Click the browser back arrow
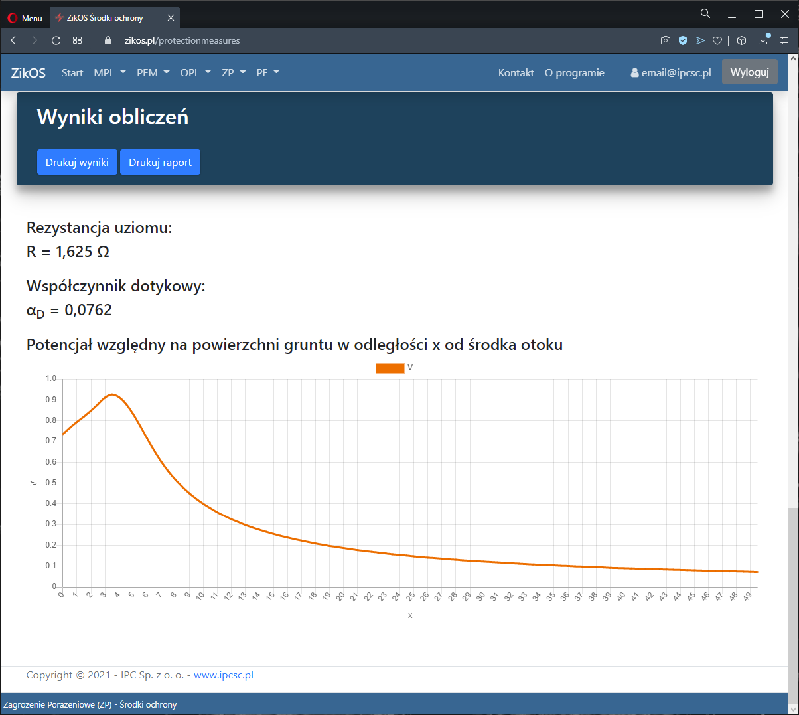 pos(13,40)
